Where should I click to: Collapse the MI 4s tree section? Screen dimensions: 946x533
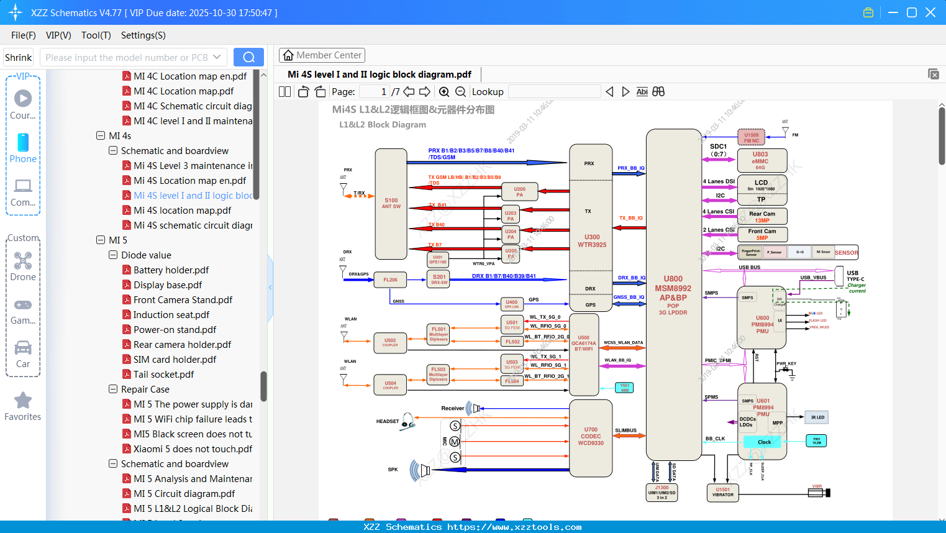click(101, 135)
